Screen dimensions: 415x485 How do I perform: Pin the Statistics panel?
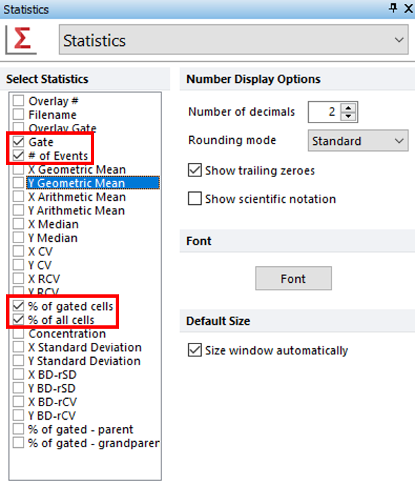393,7
